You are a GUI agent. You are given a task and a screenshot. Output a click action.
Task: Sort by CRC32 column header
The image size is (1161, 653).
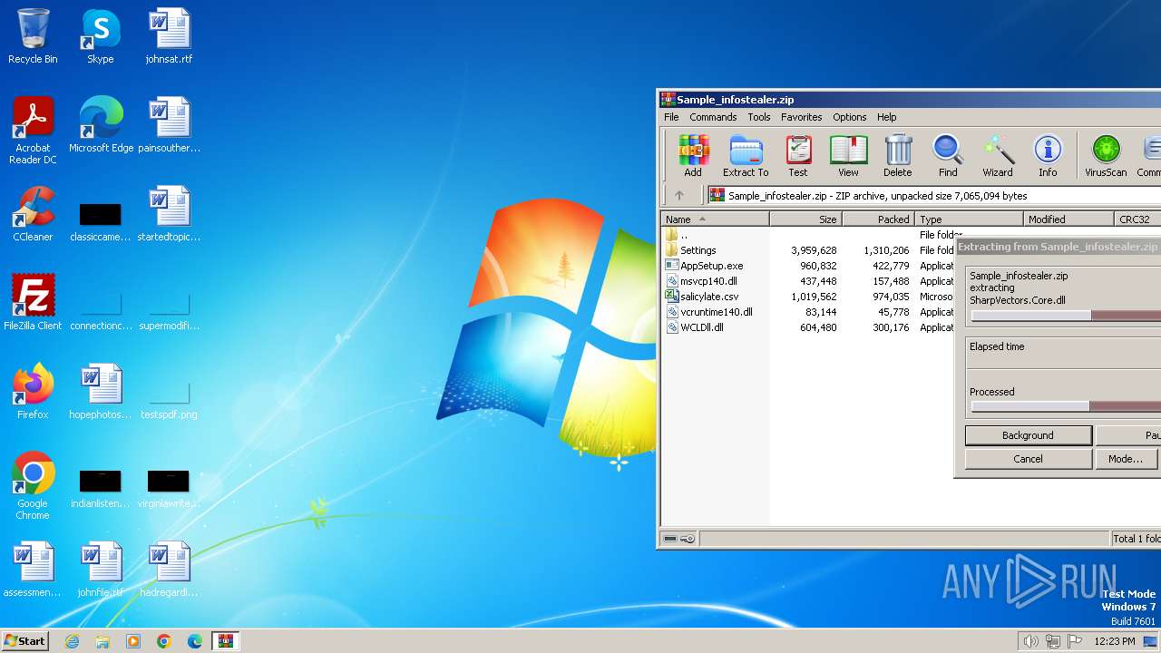click(1137, 219)
